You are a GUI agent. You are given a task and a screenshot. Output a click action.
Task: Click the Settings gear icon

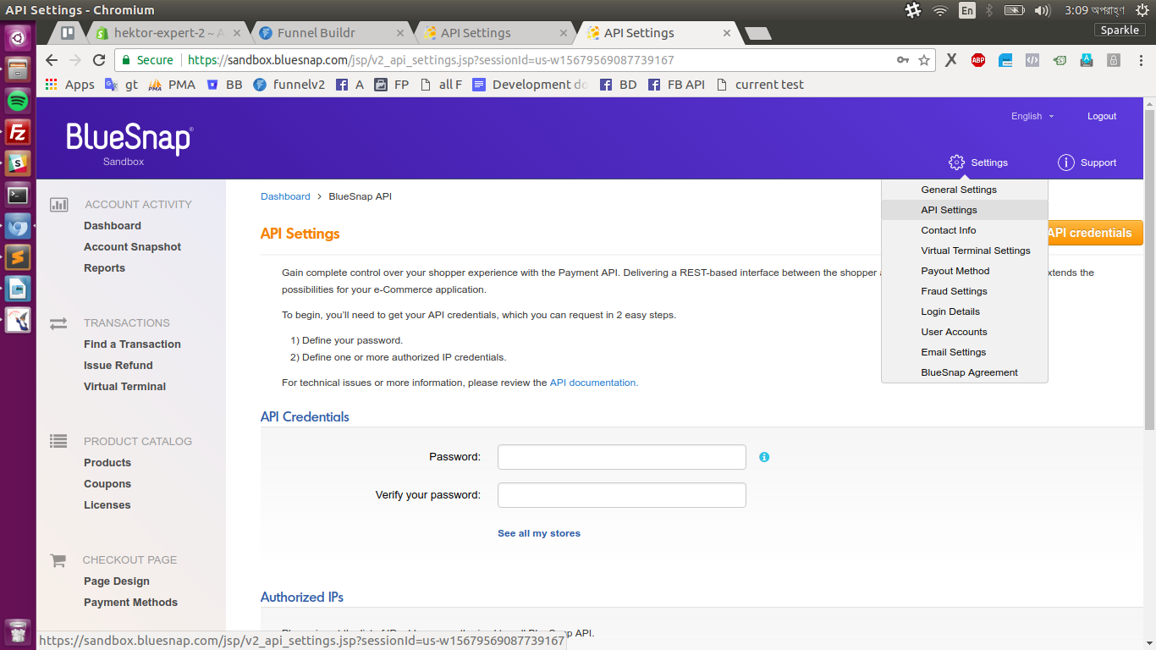click(956, 162)
